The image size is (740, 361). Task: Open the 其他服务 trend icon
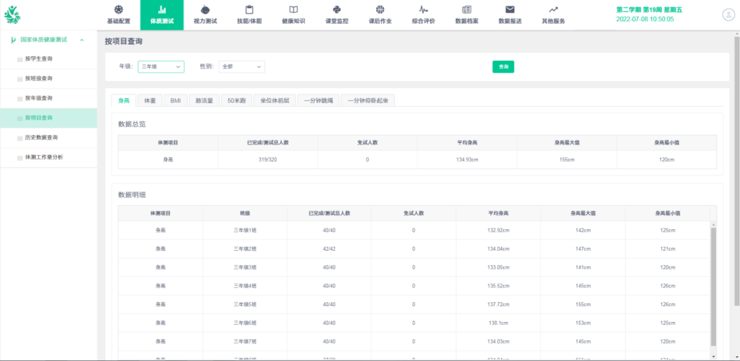[x=554, y=10]
